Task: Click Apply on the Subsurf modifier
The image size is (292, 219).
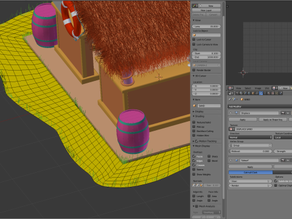Action: tap(251, 167)
